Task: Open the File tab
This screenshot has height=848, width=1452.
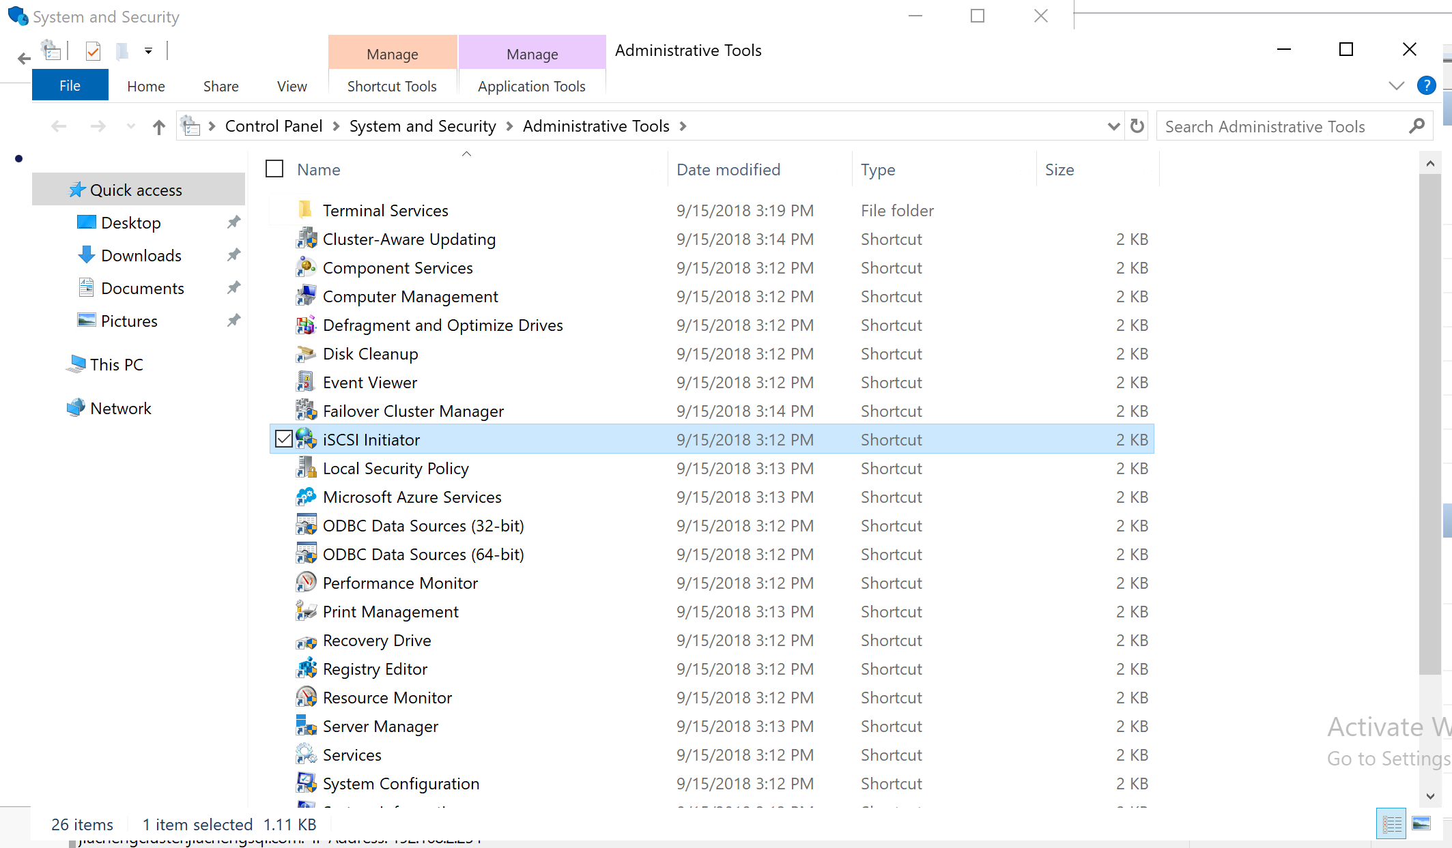Action: coord(70,86)
